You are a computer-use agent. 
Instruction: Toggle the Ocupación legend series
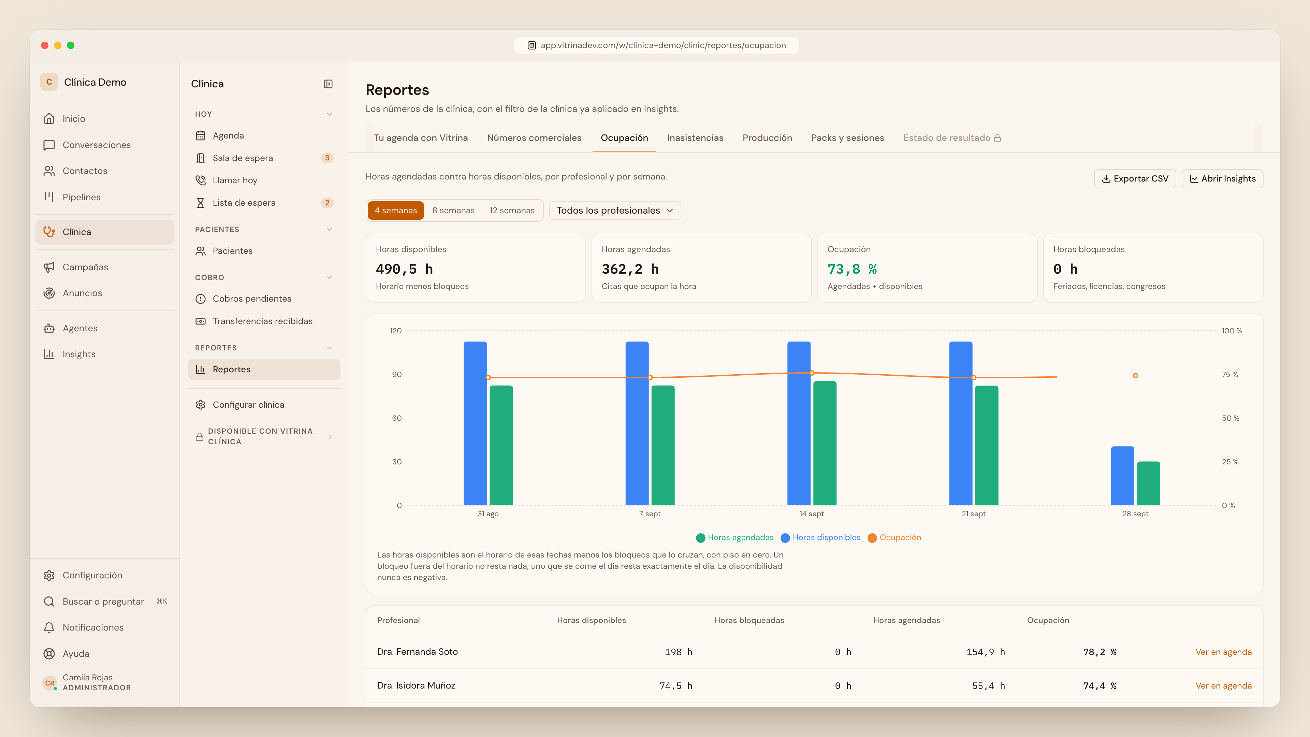pos(894,538)
